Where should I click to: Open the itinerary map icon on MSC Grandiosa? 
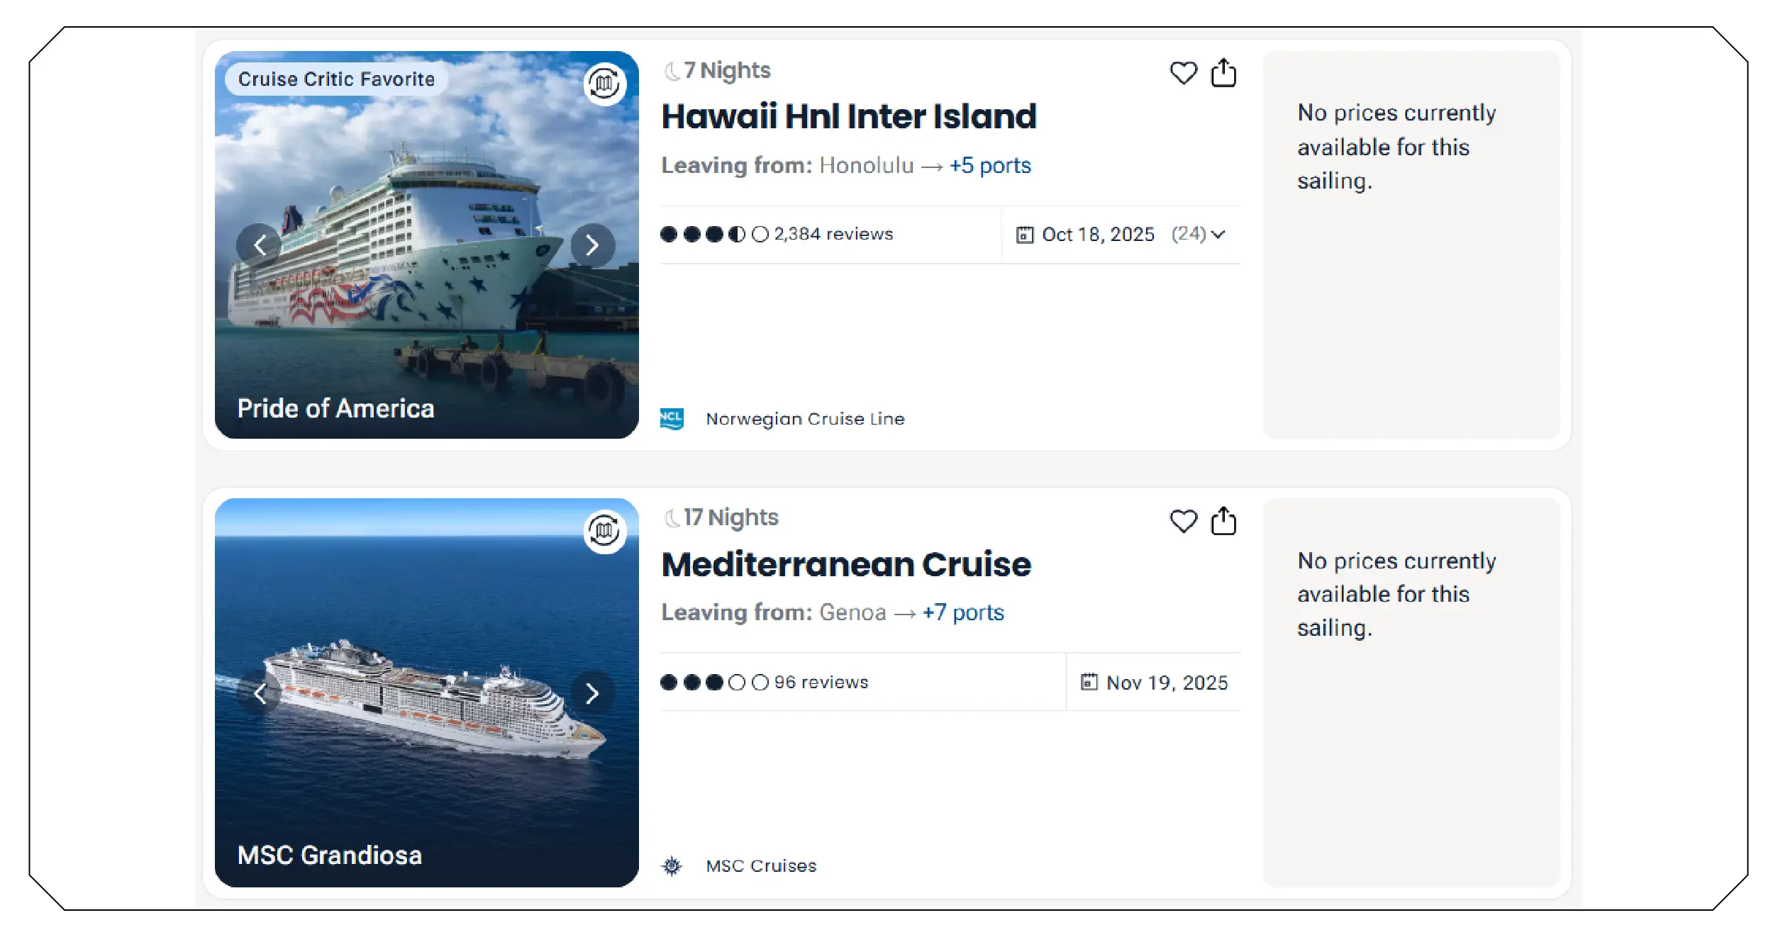pos(604,531)
